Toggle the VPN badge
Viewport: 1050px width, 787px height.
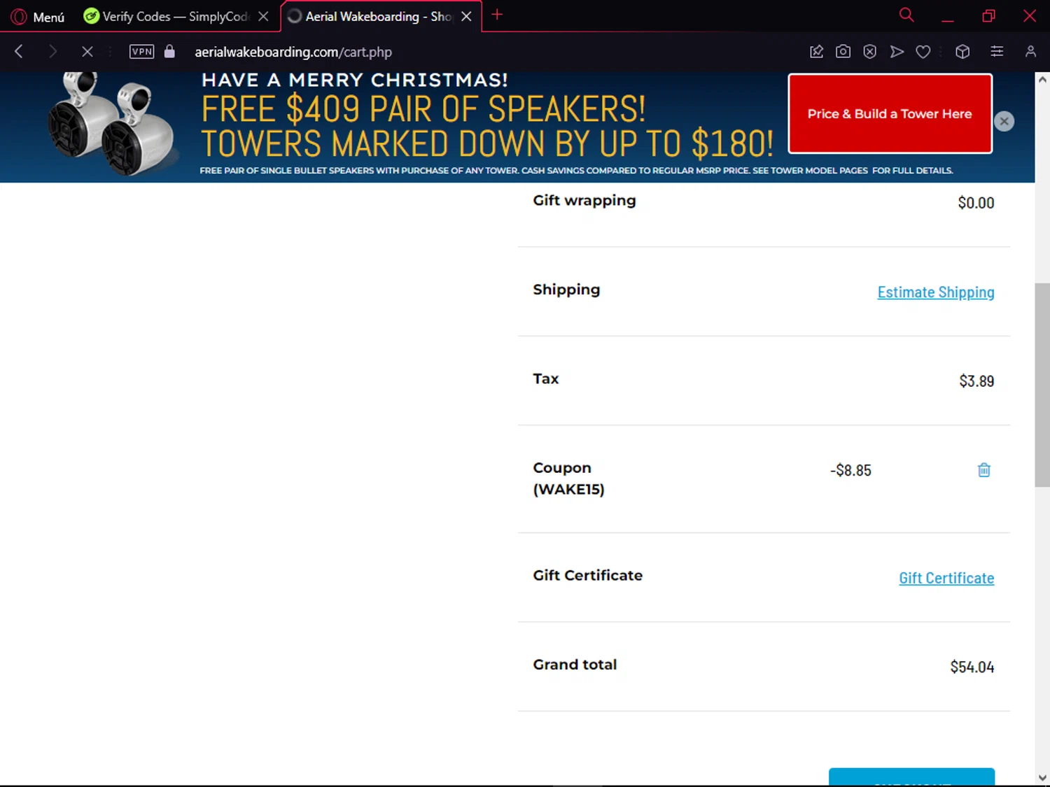coord(142,51)
